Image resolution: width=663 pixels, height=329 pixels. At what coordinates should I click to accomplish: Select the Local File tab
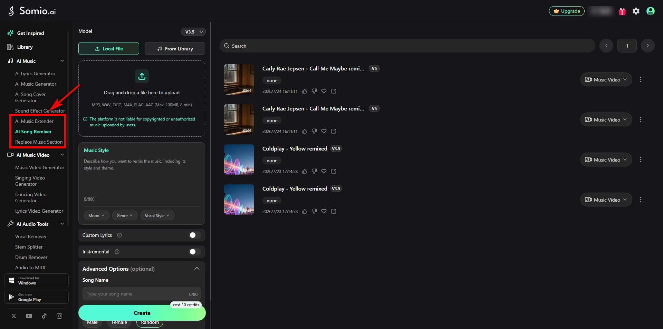pyautogui.click(x=109, y=49)
